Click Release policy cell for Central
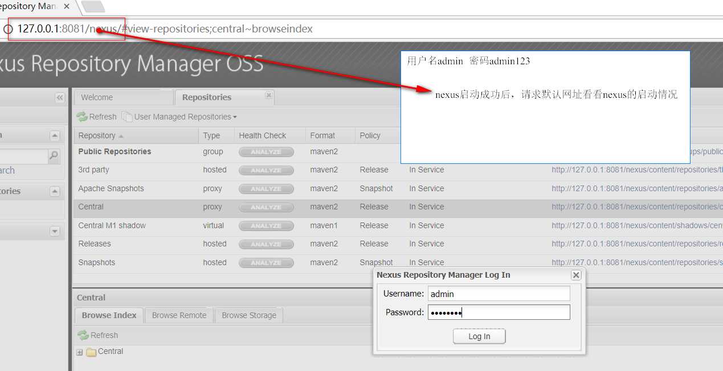This screenshot has width=723, height=371. click(x=374, y=207)
